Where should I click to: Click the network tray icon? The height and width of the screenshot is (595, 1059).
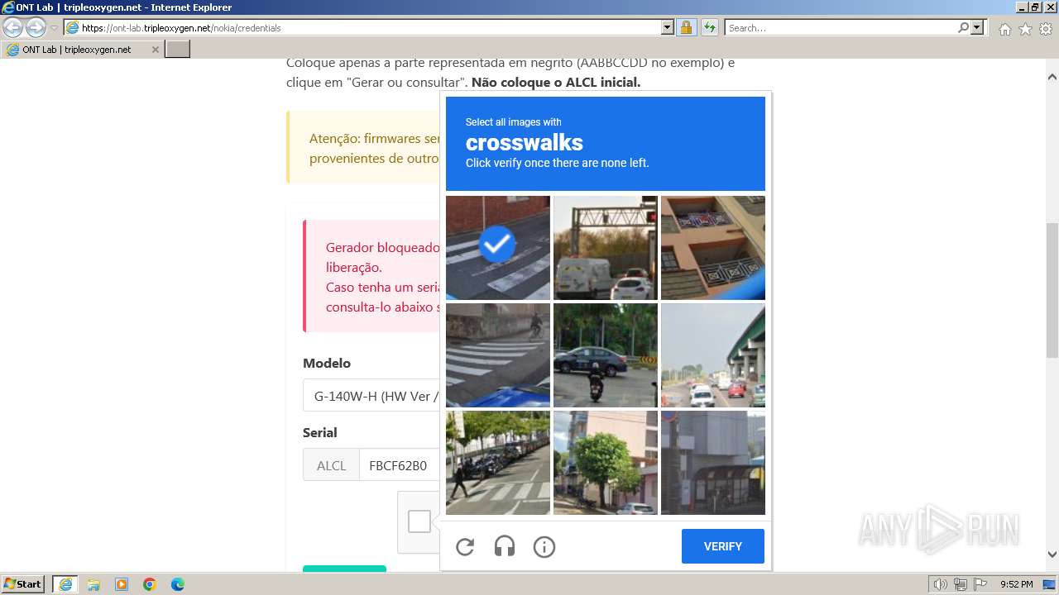click(960, 584)
